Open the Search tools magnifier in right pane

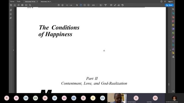(173, 9)
